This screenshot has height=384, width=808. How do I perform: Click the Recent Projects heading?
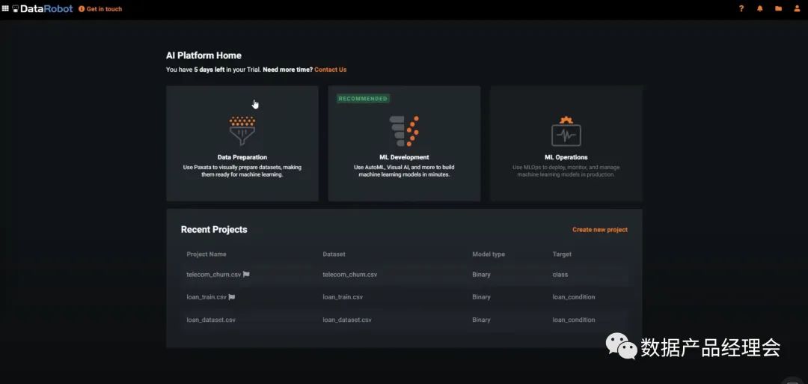(x=214, y=230)
